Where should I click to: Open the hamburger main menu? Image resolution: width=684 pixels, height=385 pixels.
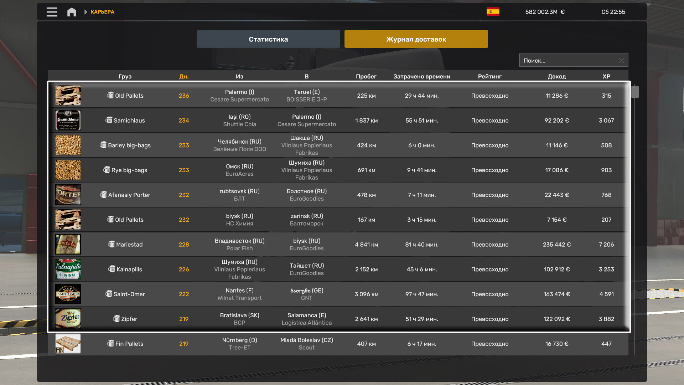pyautogui.click(x=52, y=12)
